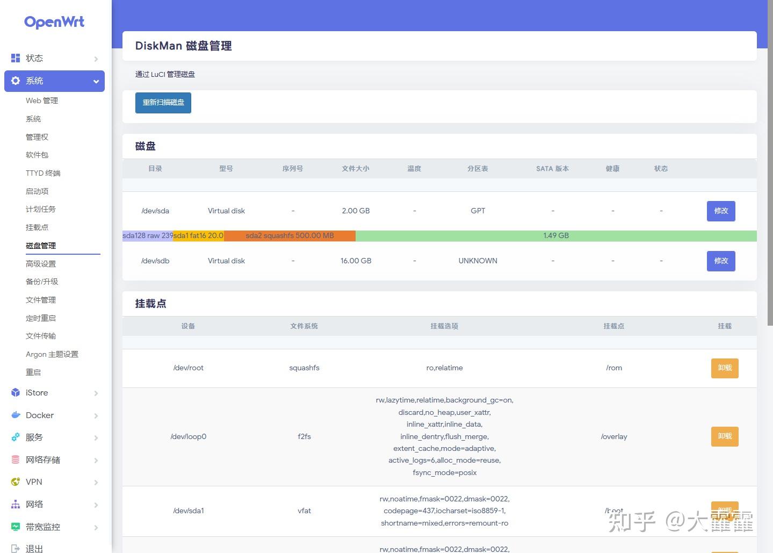Click 修改 for the /dev/sda disk
This screenshot has width=773, height=553.
[720, 211]
